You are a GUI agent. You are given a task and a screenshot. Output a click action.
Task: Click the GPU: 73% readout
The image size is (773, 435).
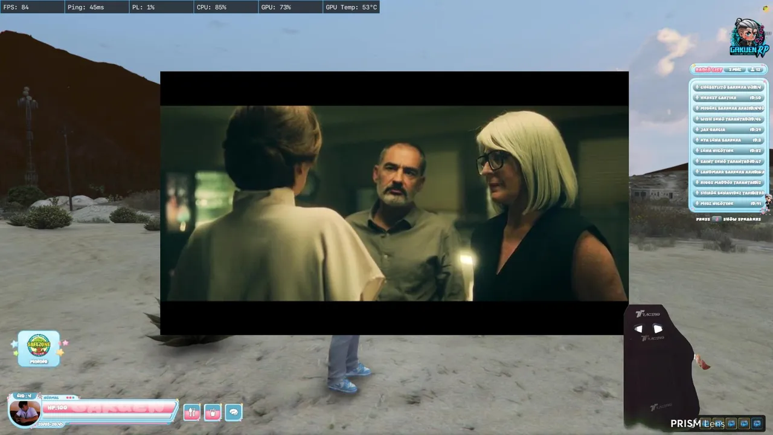click(290, 7)
